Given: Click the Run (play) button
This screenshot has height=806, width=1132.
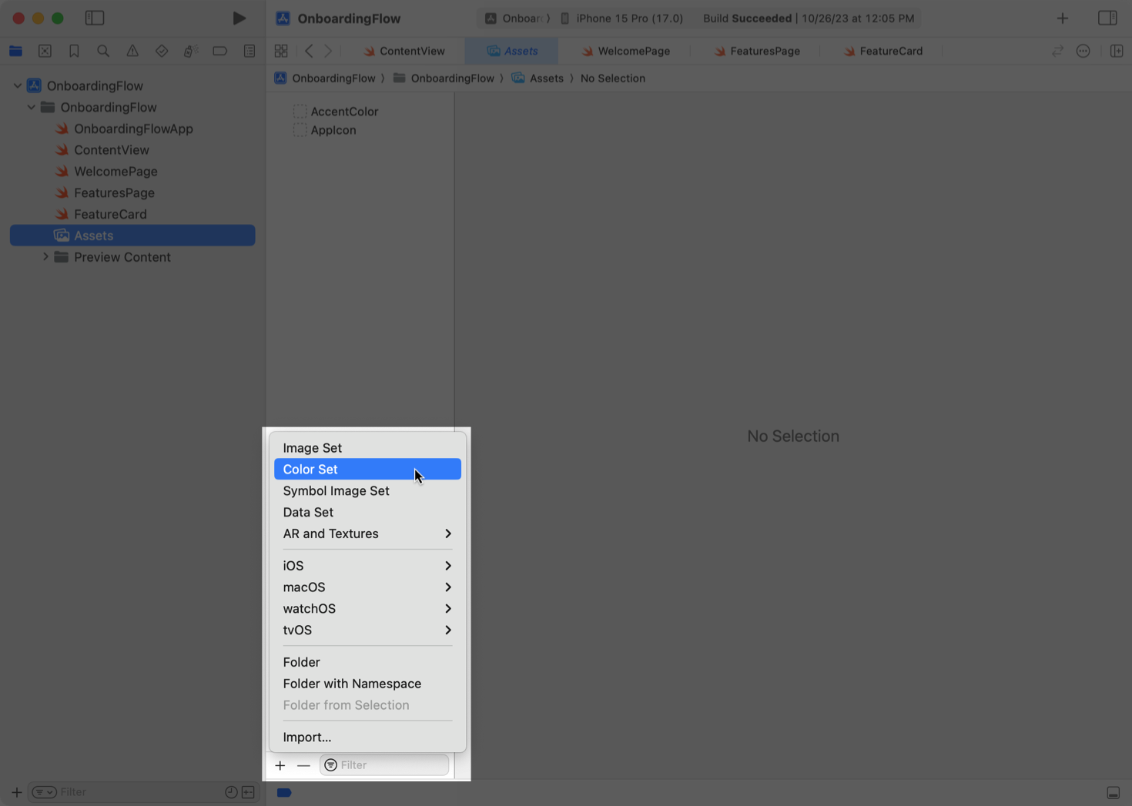Looking at the screenshot, I should point(239,18).
